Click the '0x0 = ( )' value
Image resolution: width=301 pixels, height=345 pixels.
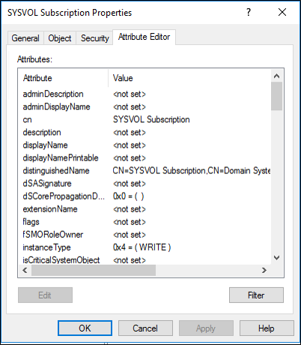pos(128,196)
